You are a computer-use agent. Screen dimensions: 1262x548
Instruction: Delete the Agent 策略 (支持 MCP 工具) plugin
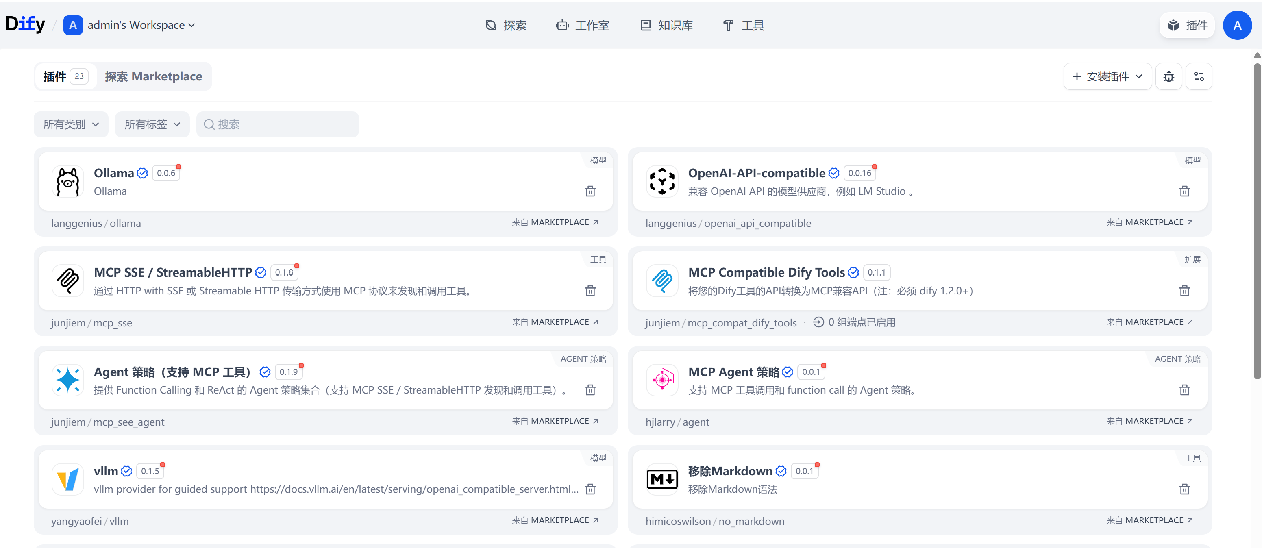coord(590,390)
